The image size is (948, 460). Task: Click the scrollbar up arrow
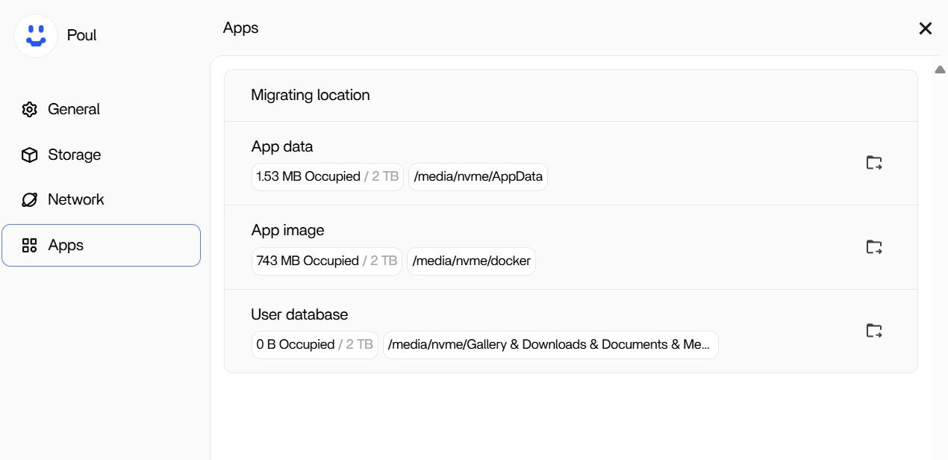pyautogui.click(x=940, y=69)
